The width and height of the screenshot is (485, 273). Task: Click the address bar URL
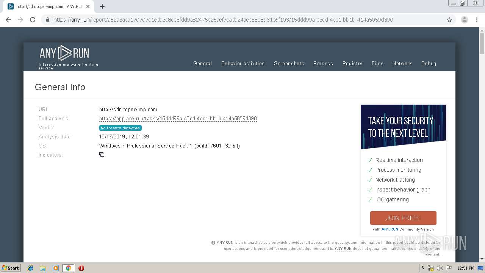[x=223, y=20]
